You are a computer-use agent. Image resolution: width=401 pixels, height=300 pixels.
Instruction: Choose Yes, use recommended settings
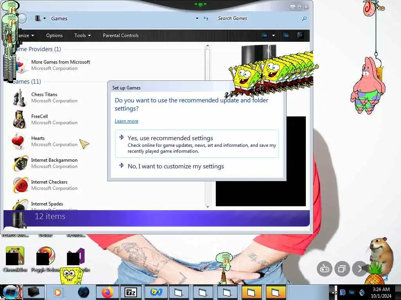tap(197, 144)
